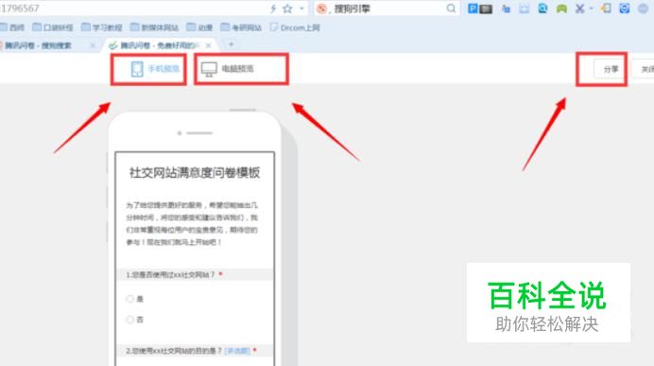Click the blue shield toolbar icon
Viewport: 654px width, 366px height.
coord(625,9)
